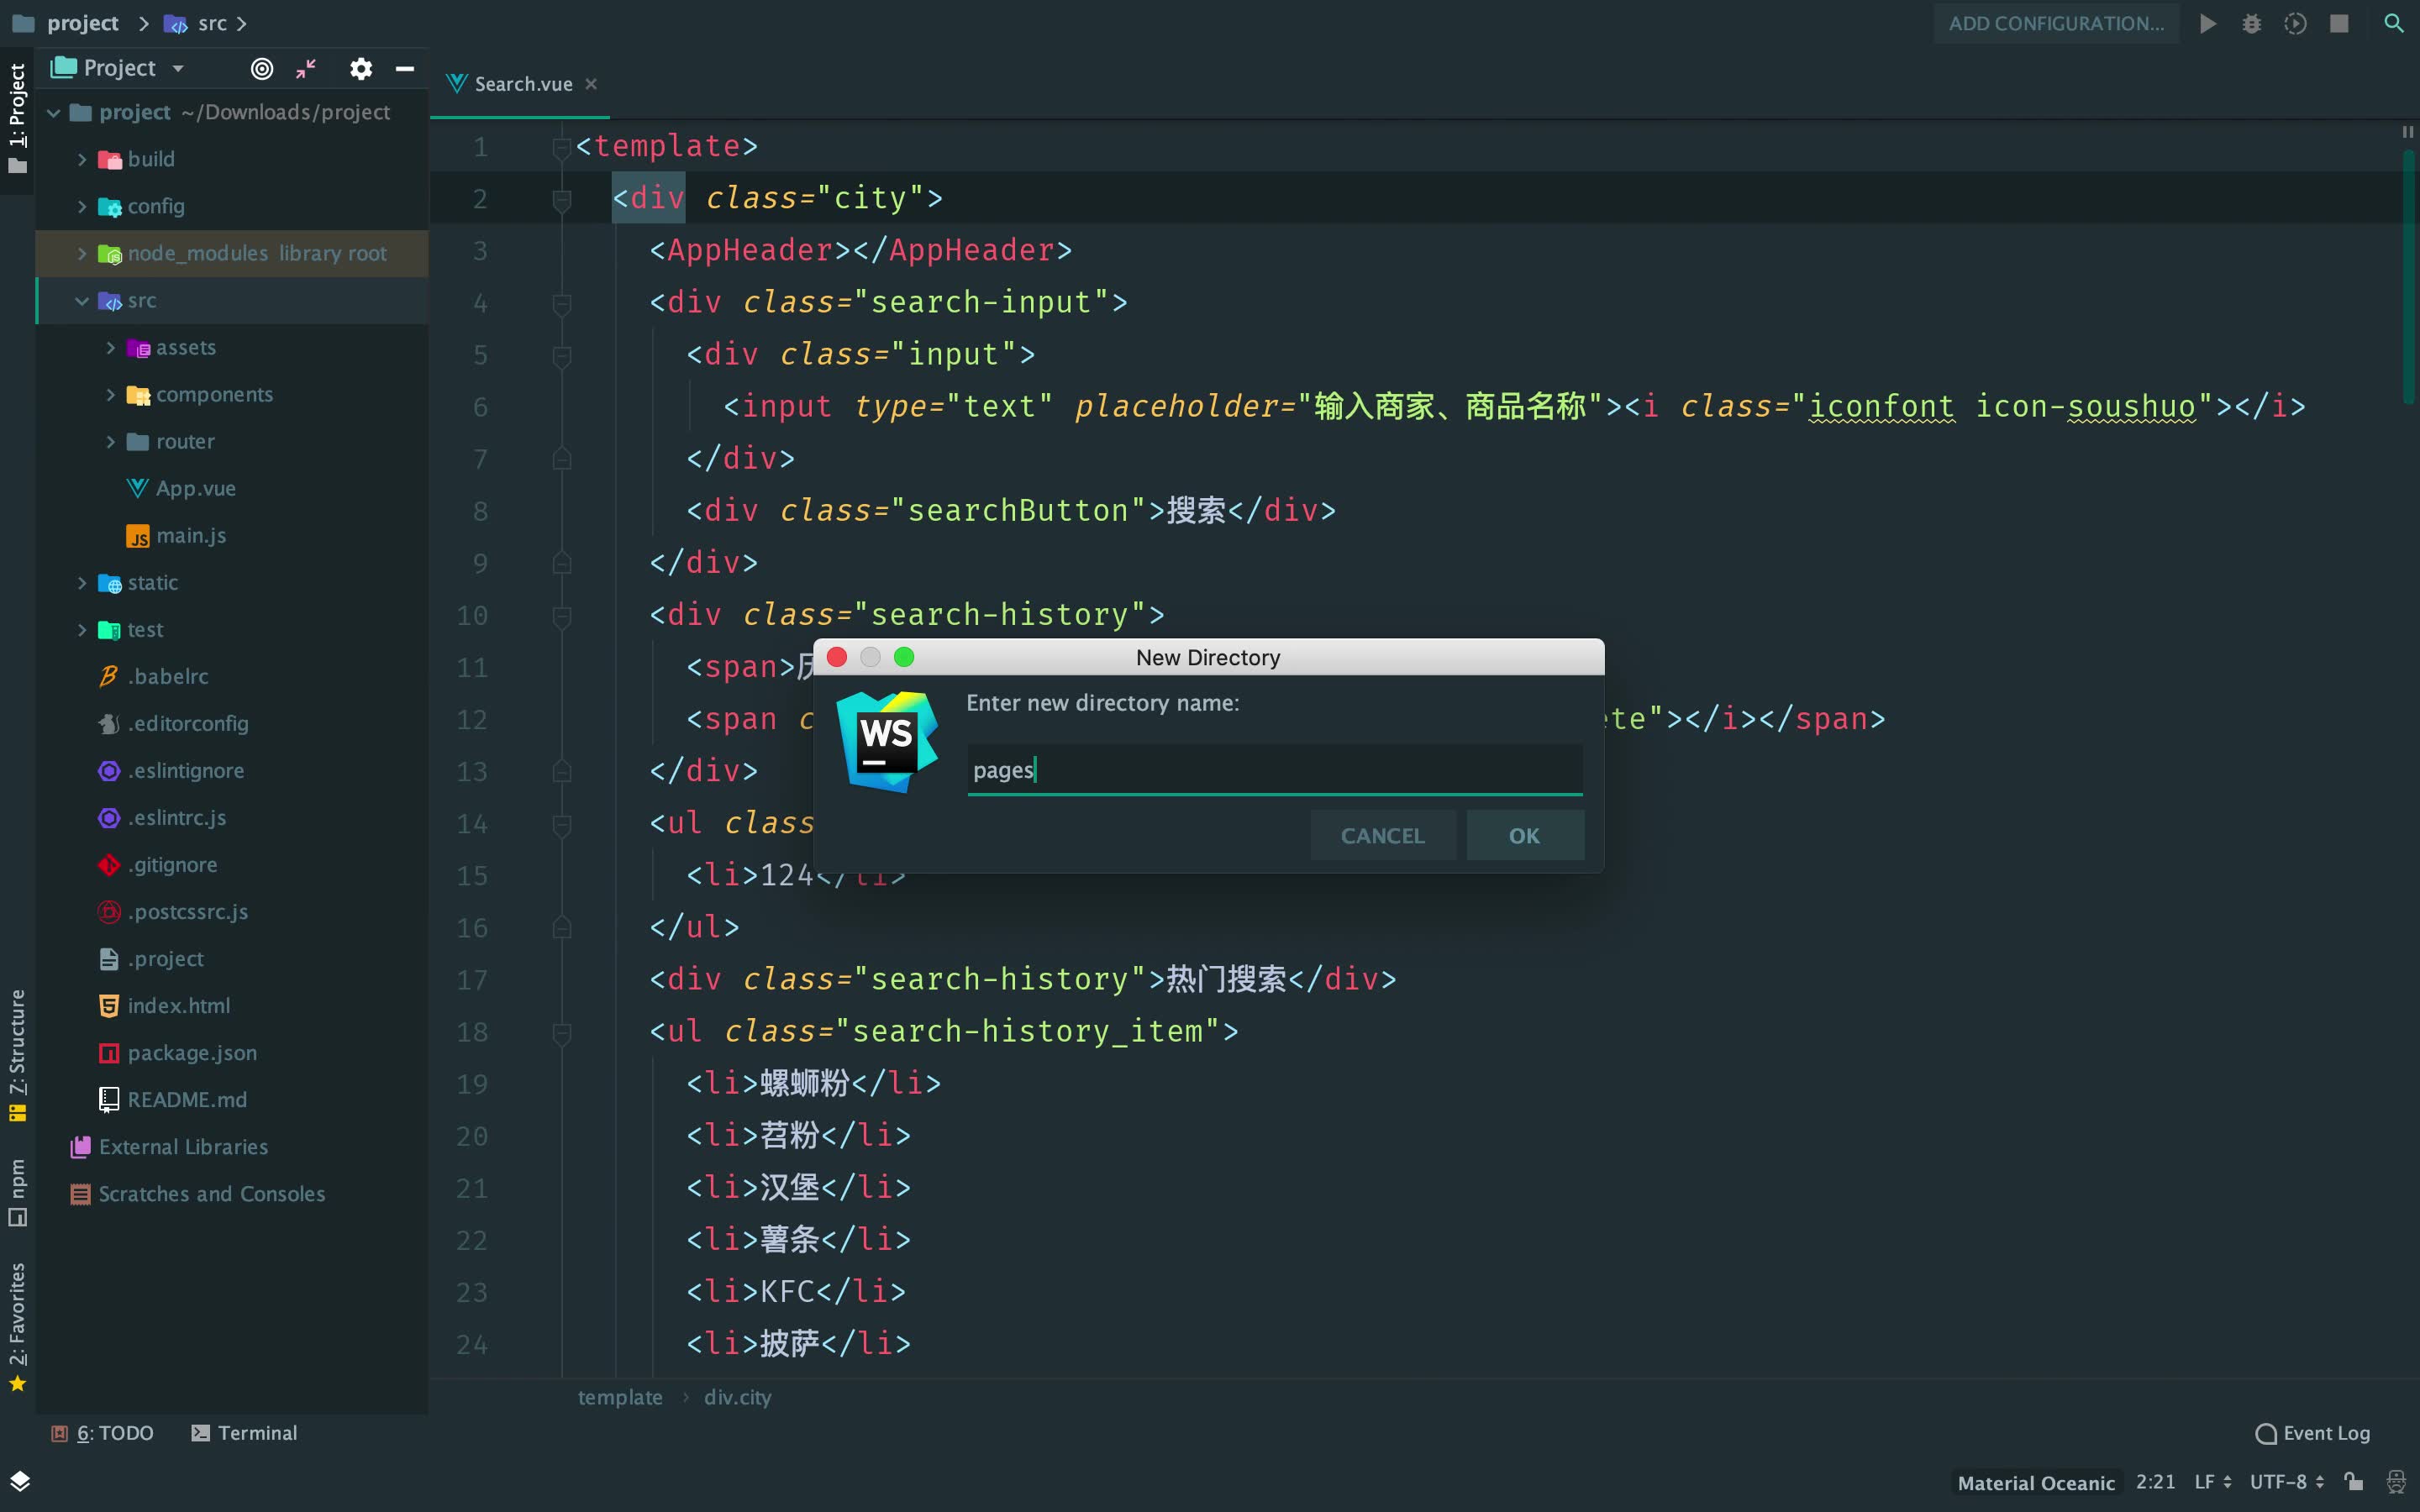
Task: Click the Run/Debug play button icon
Action: 2209,24
